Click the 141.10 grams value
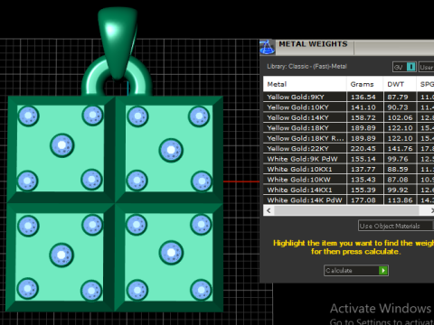 point(363,107)
